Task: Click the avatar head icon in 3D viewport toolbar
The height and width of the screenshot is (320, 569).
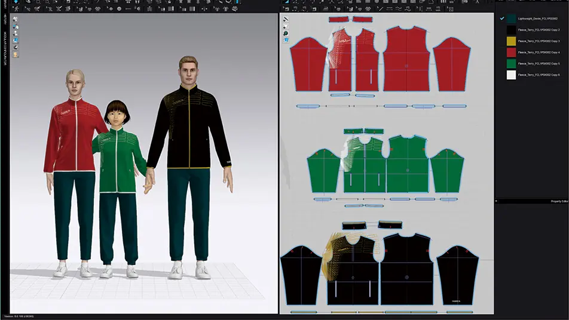Action: pyautogui.click(x=16, y=54)
